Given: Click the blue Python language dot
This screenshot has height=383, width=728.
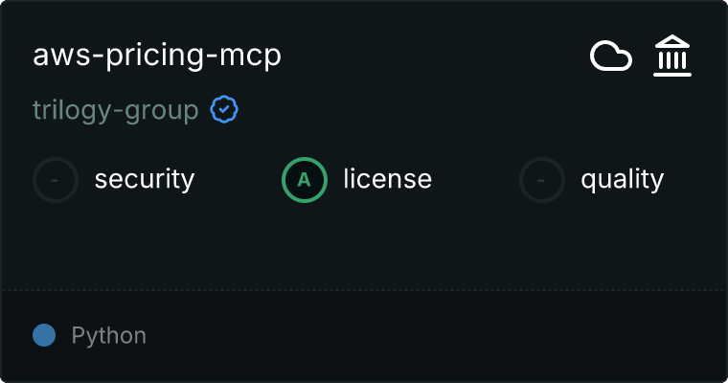Looking at the screenshot, I should click(44, 335).
